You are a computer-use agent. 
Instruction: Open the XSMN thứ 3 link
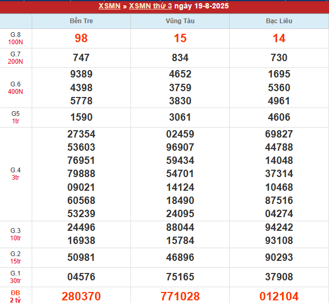coord(151,6)
